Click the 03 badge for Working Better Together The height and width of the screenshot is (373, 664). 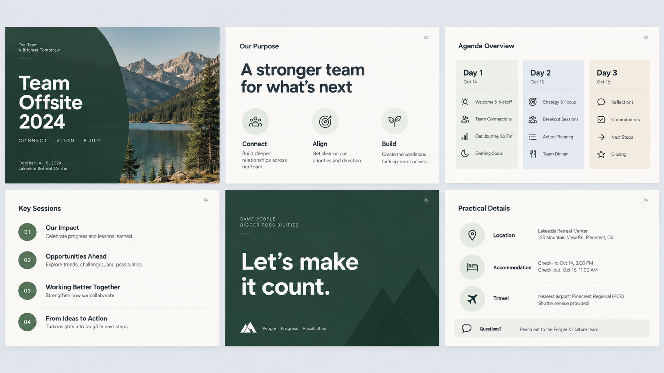pos(27,291)
